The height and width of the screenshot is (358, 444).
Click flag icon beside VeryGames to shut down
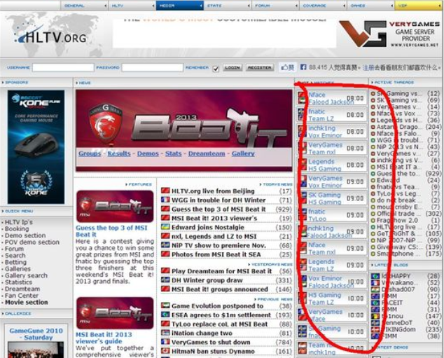165,342
